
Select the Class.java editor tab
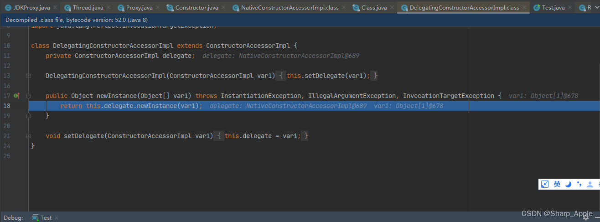click(x=374, y=8)
